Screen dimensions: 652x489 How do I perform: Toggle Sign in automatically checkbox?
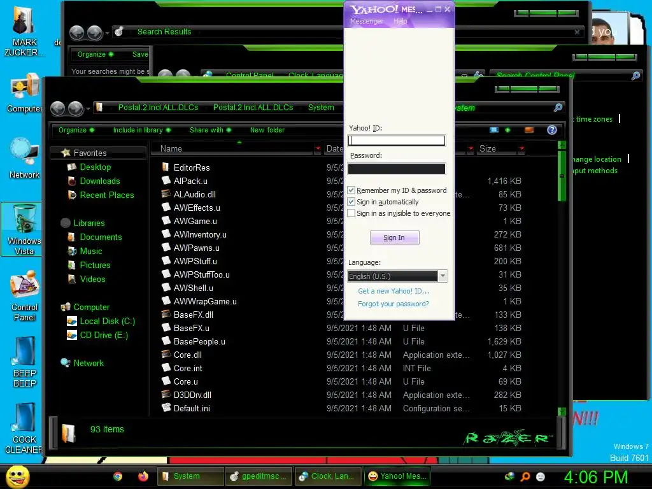tap(351, 202)
